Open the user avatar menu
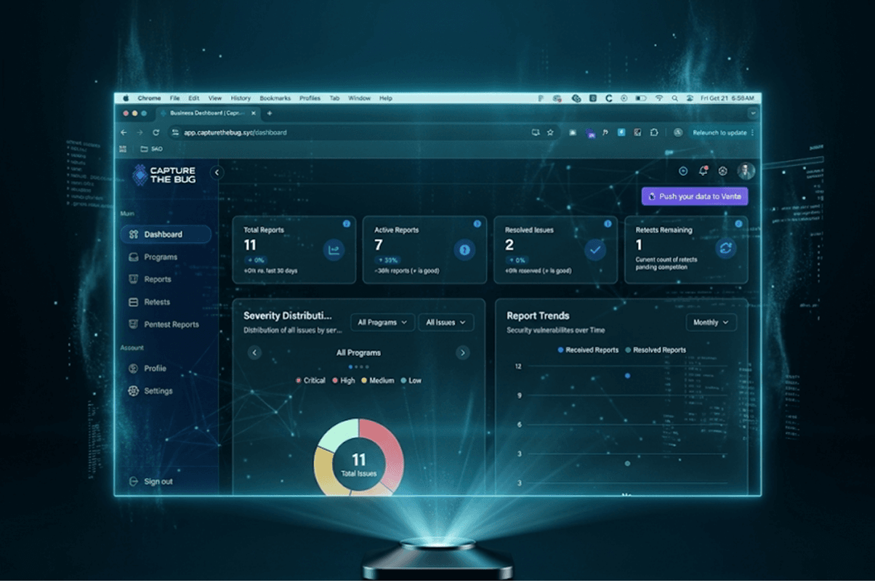Viewport: 875px width, 583px height. [x=746, y=171]
